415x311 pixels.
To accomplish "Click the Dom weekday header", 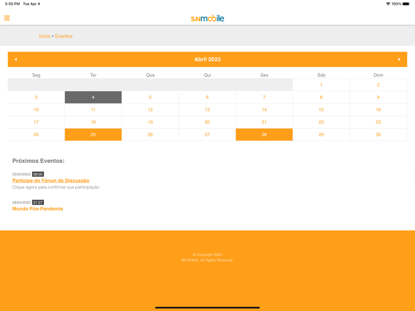I will point(378,75).
